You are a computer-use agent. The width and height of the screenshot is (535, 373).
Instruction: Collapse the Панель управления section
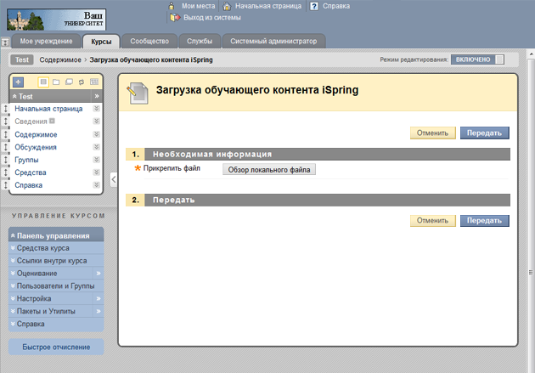(x=13, y=235)
